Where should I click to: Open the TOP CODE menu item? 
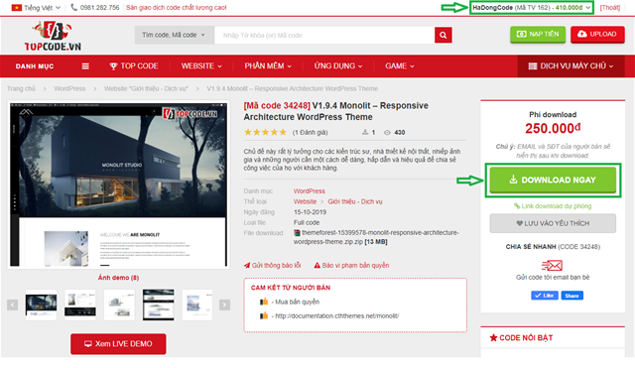click(x=134, y=66)
